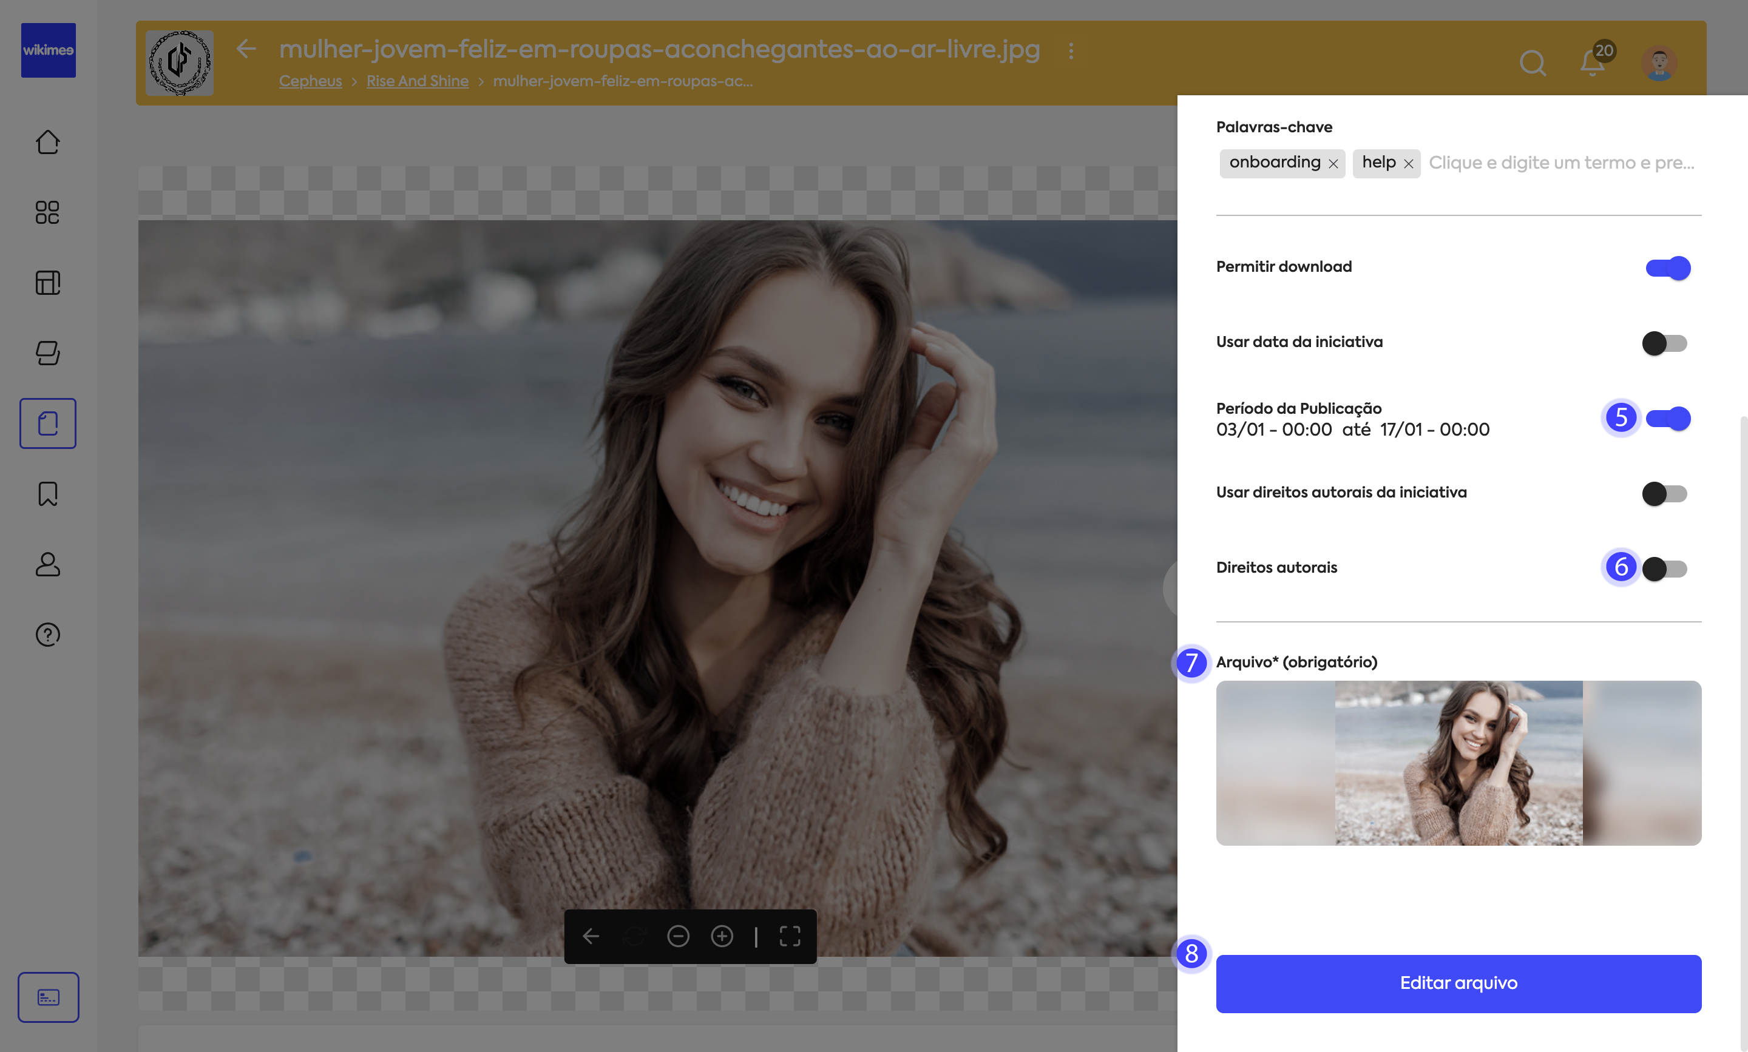The image size is (1748, 1052).
Task: Open the apps grid icon in sidebar
Action: [47, 212]
